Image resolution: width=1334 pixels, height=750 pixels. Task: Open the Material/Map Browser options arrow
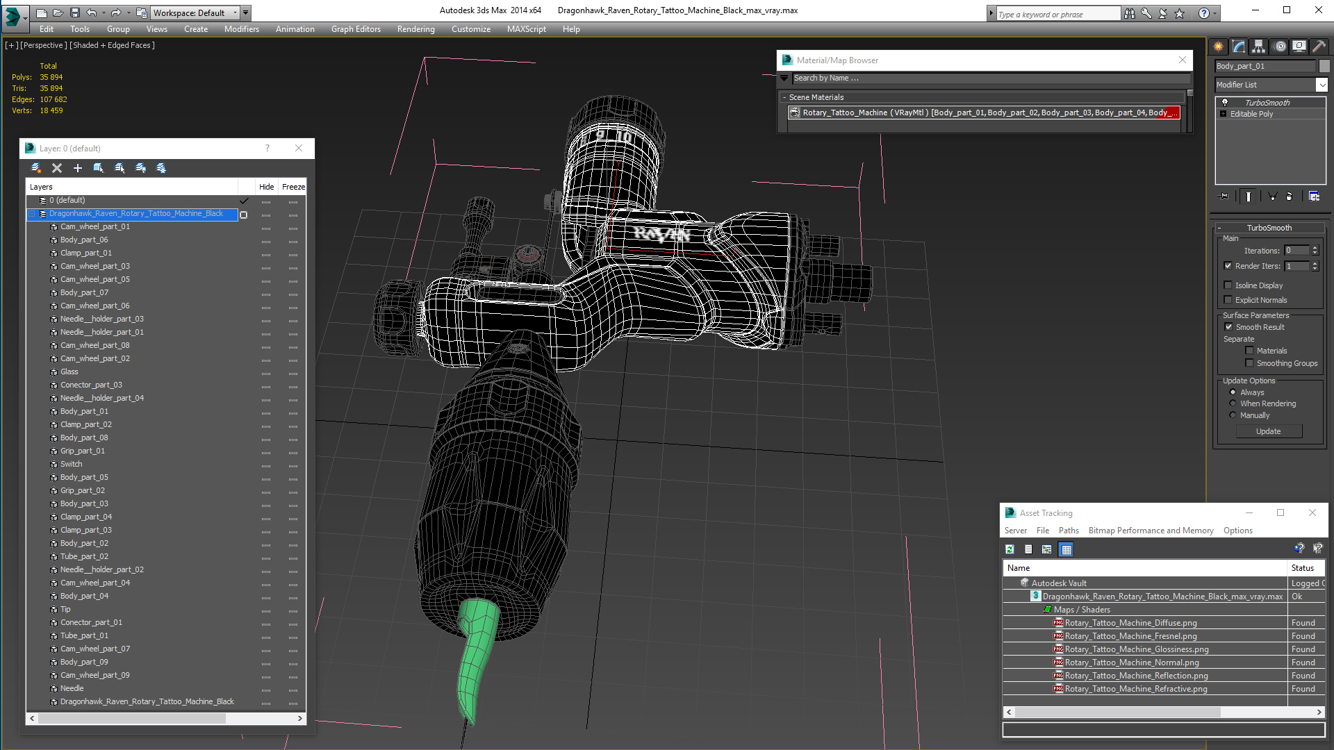tap(784, 78)
